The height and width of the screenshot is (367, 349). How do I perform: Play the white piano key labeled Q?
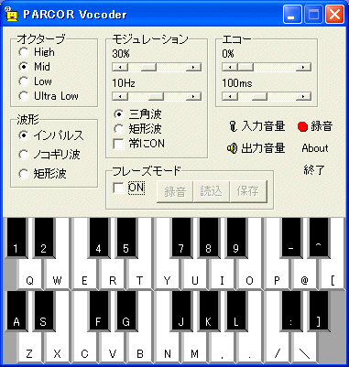pos(29,275)
